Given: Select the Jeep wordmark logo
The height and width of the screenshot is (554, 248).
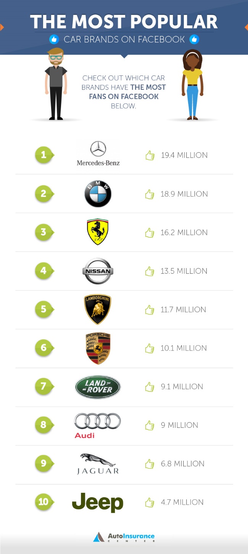Looking at the screenshot, I should pyautogui.click(x=98, y=502).
